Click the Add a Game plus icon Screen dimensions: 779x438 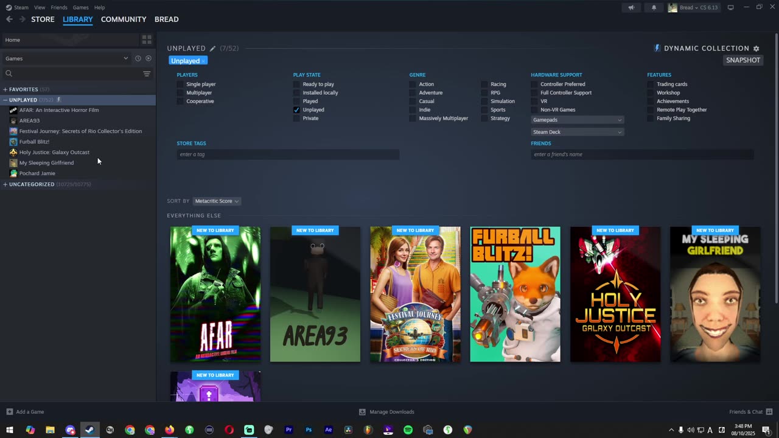(9, 412)
